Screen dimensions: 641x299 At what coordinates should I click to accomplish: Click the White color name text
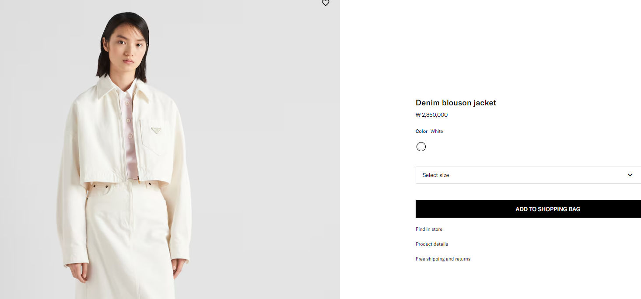pos(437,131)
